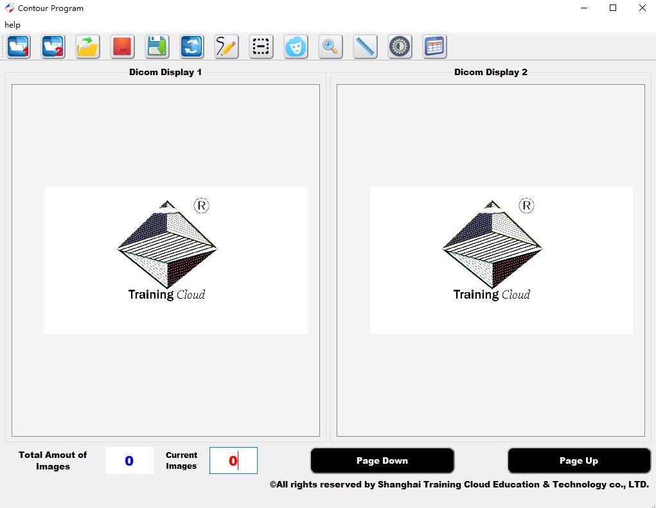Viewport: 656px width, 508px height.
Task: Open the help menu
Action: tap(12, 25)
